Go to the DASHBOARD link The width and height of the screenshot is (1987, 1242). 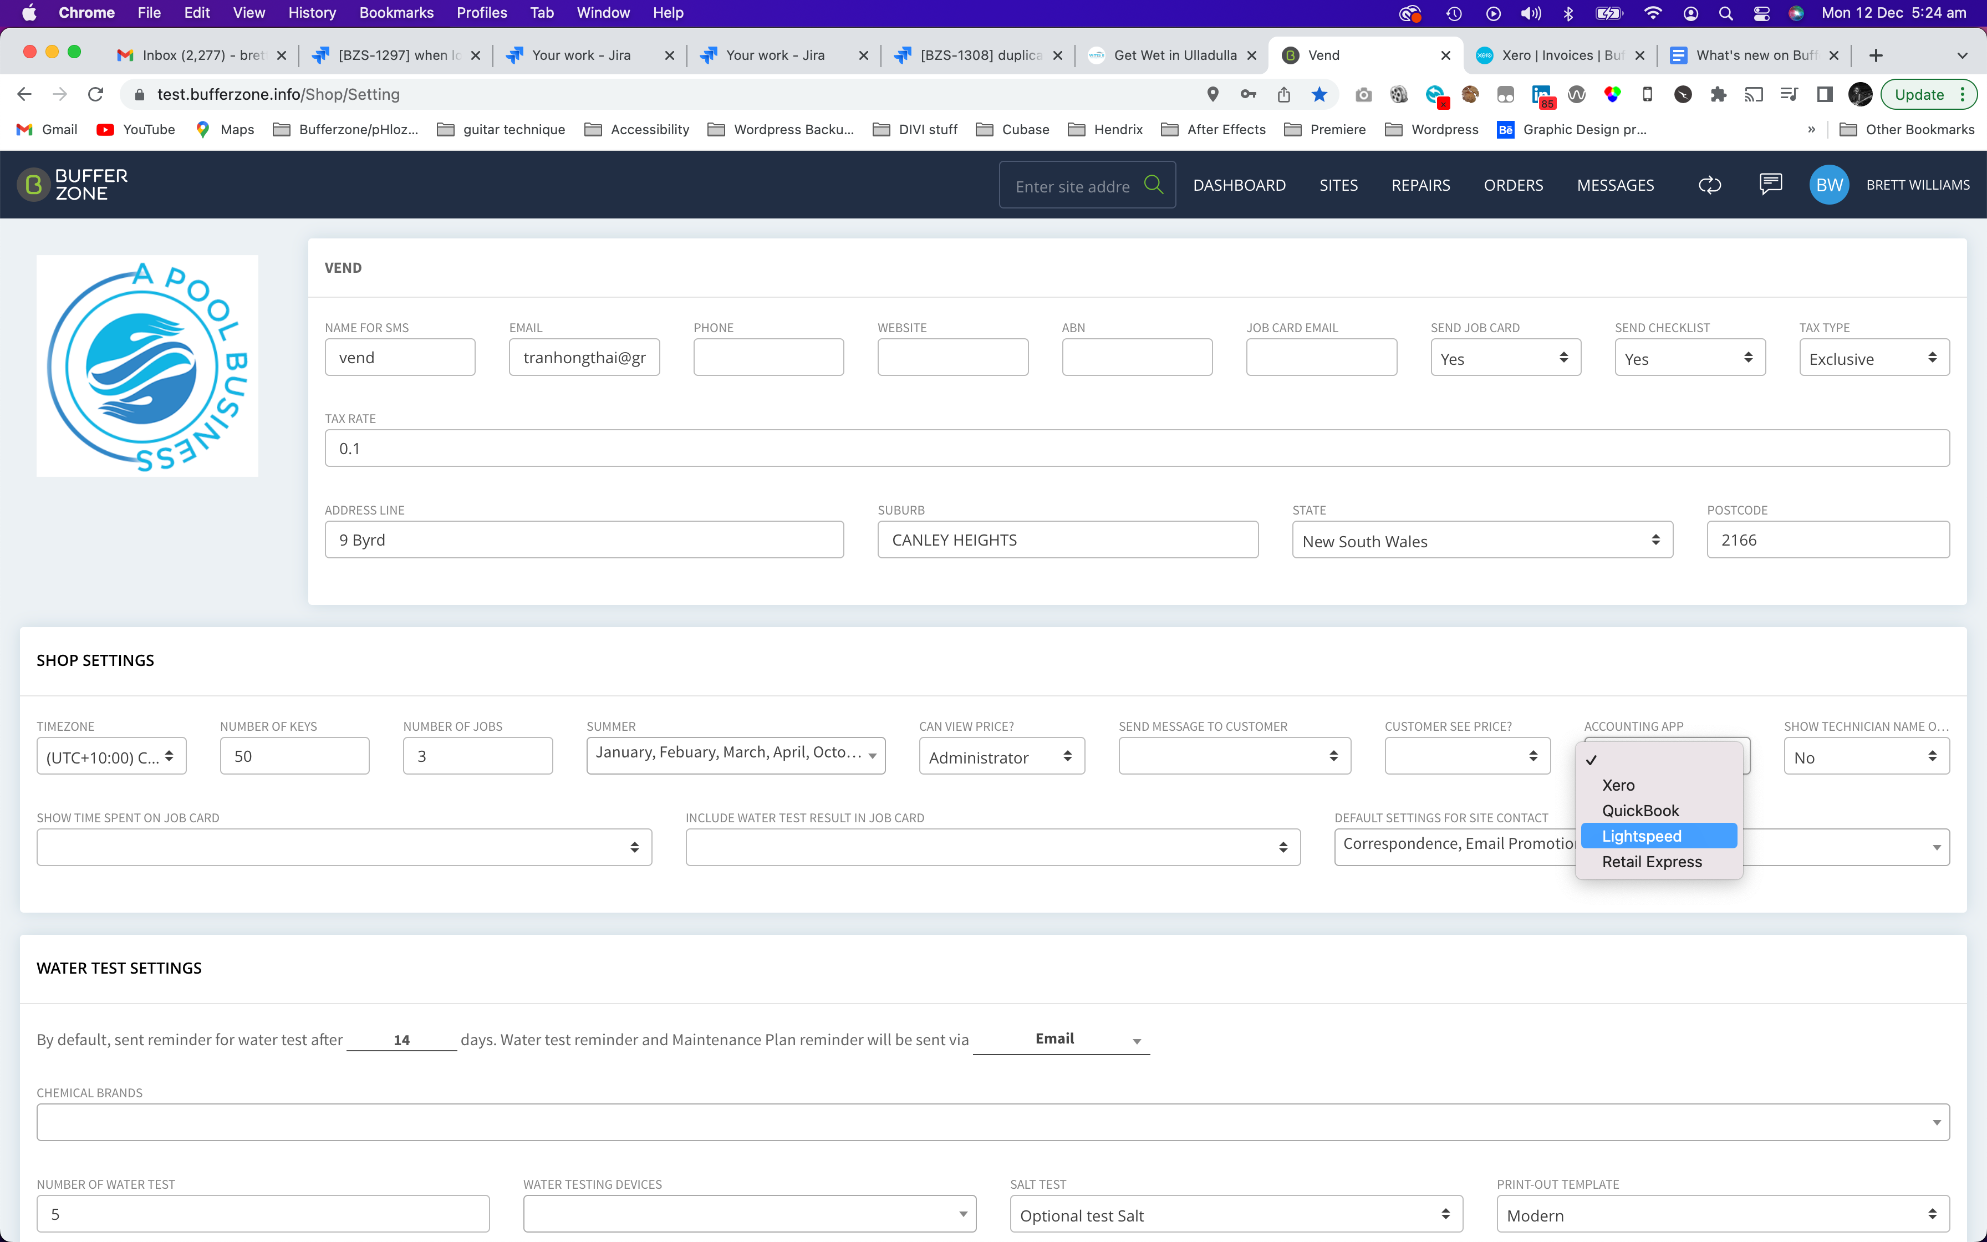pyautogui.click(x=1238, y=185)
